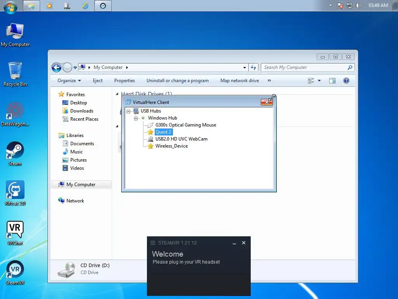Collapse the Windows Hub tree node
The width and height of the screenshot is (398, 299).
click(136, 118)
